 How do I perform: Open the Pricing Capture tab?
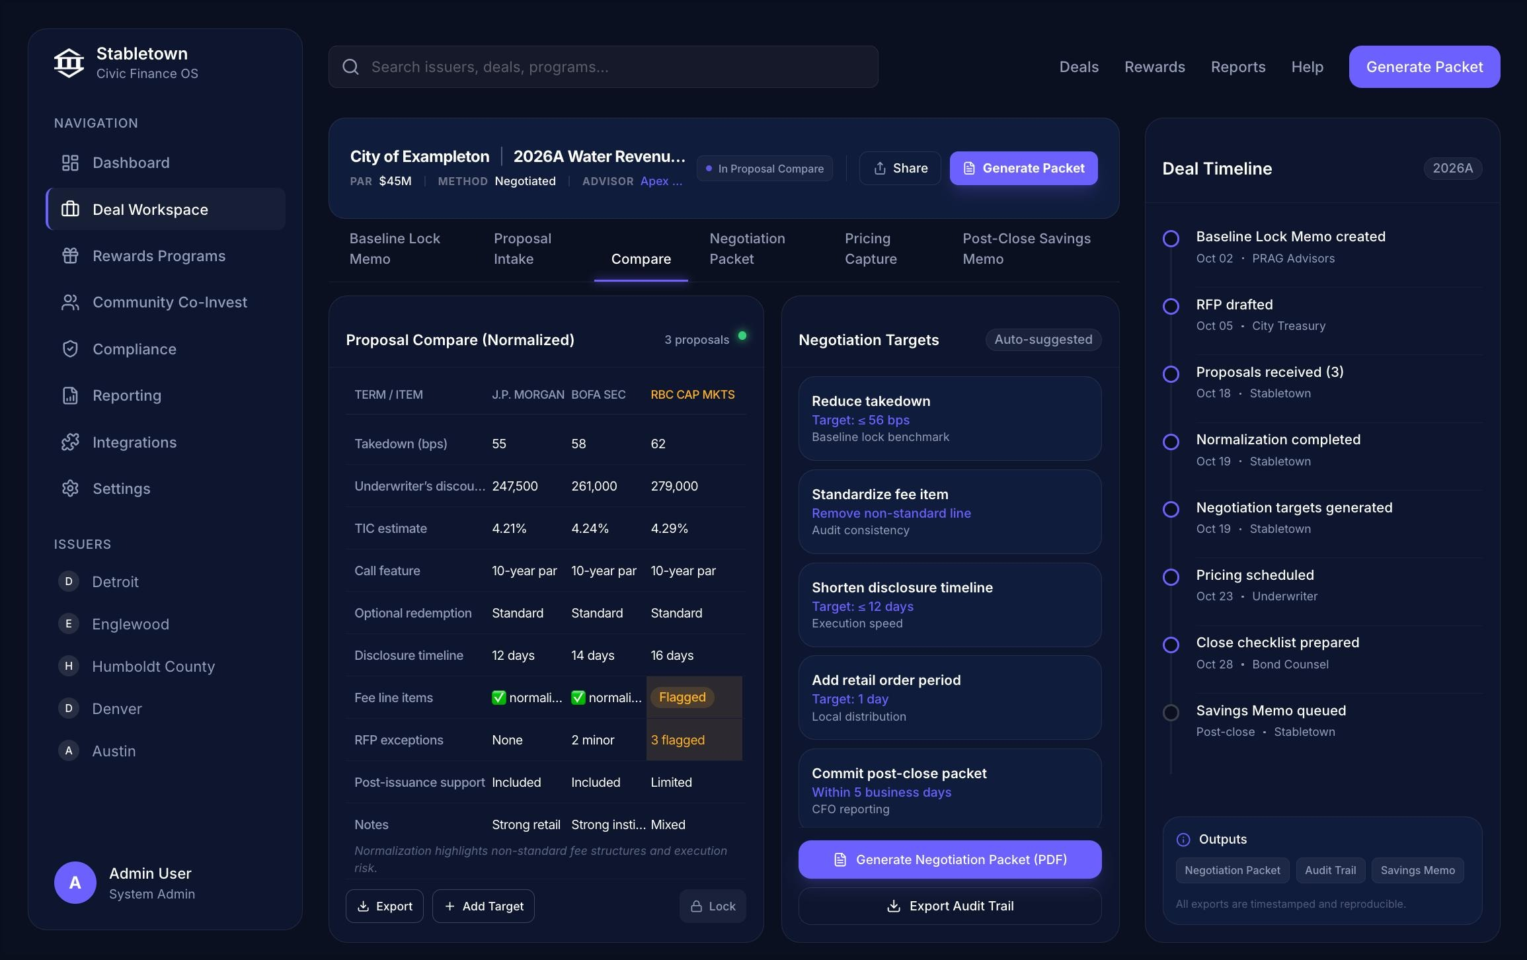tap(871, 249)
